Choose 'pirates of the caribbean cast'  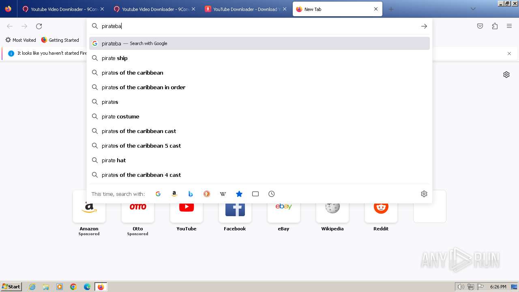(259, 131)
